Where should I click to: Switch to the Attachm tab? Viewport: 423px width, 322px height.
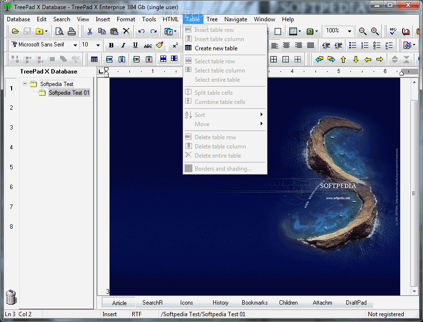coord(322,303)
